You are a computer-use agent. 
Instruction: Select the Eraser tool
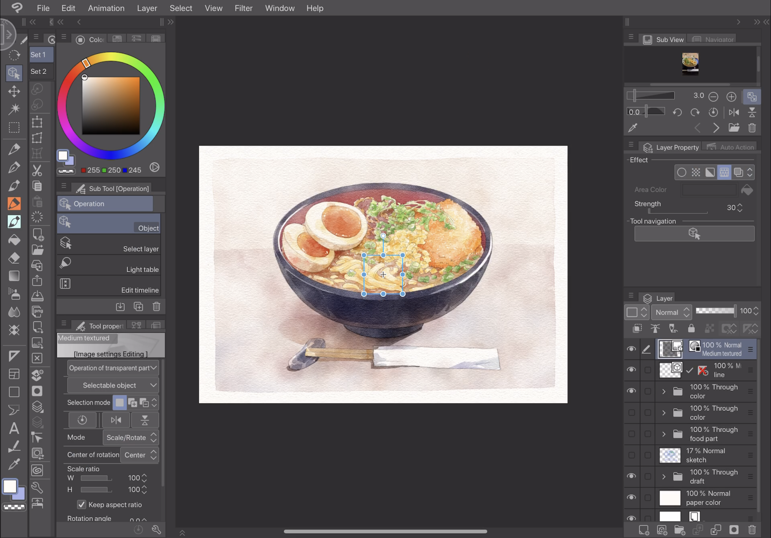pyautogui.click(x=14, y=258)
